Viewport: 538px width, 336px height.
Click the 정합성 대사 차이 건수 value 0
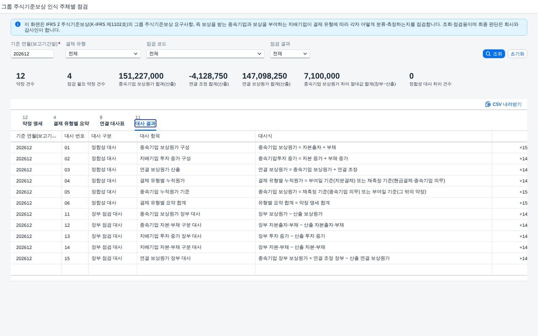[x=411, y=76]
